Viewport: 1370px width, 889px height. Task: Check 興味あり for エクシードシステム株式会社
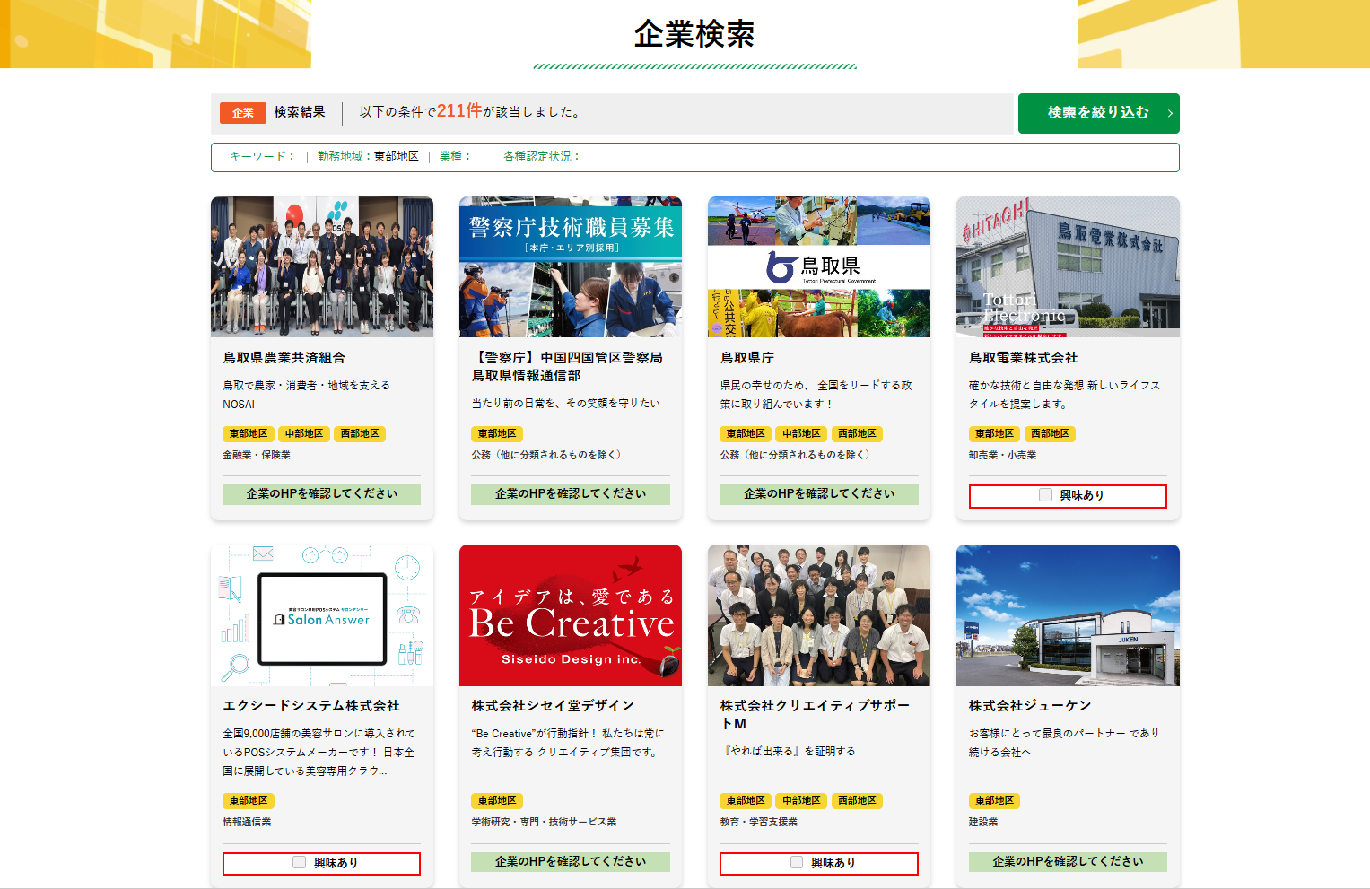(x=299, y=862)
